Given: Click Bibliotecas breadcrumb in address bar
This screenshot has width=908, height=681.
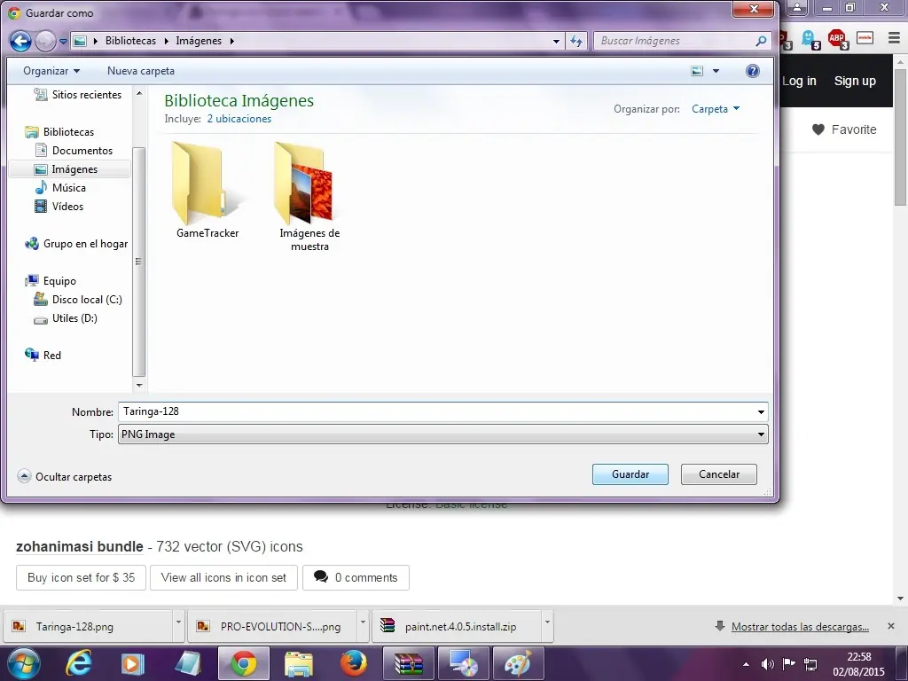Looking at the screenshot, I should point(130,41).
